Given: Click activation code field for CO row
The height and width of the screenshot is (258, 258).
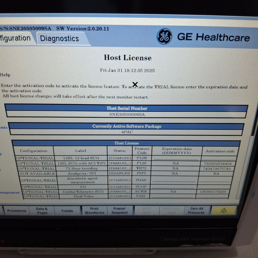Looking at the screenshot, I should (213, 187).
